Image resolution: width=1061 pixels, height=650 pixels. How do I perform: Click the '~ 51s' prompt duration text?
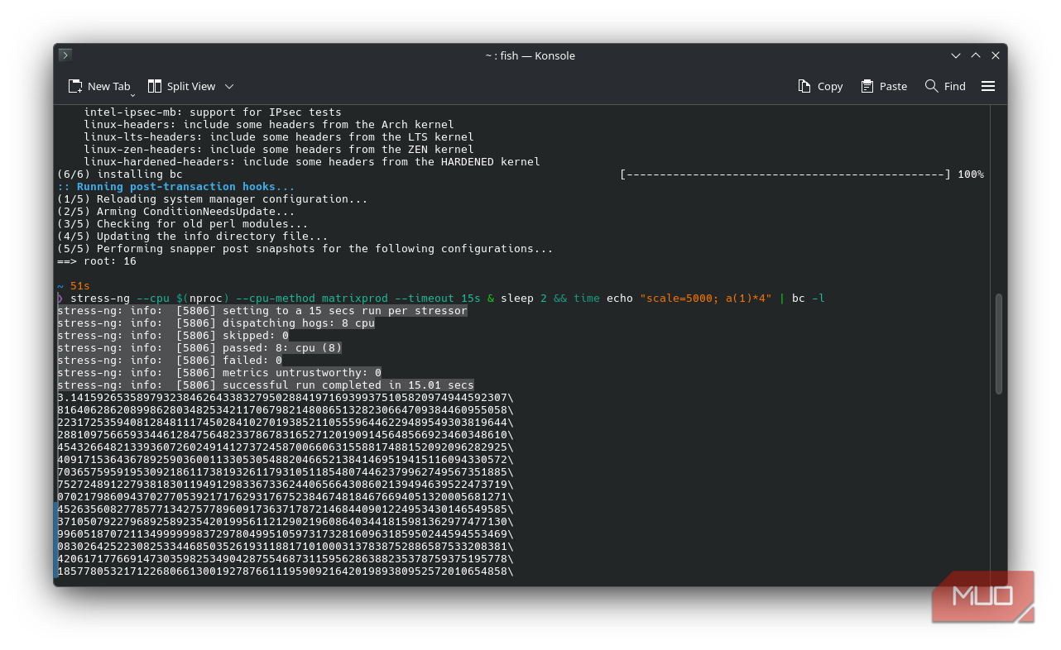[74, 285]
